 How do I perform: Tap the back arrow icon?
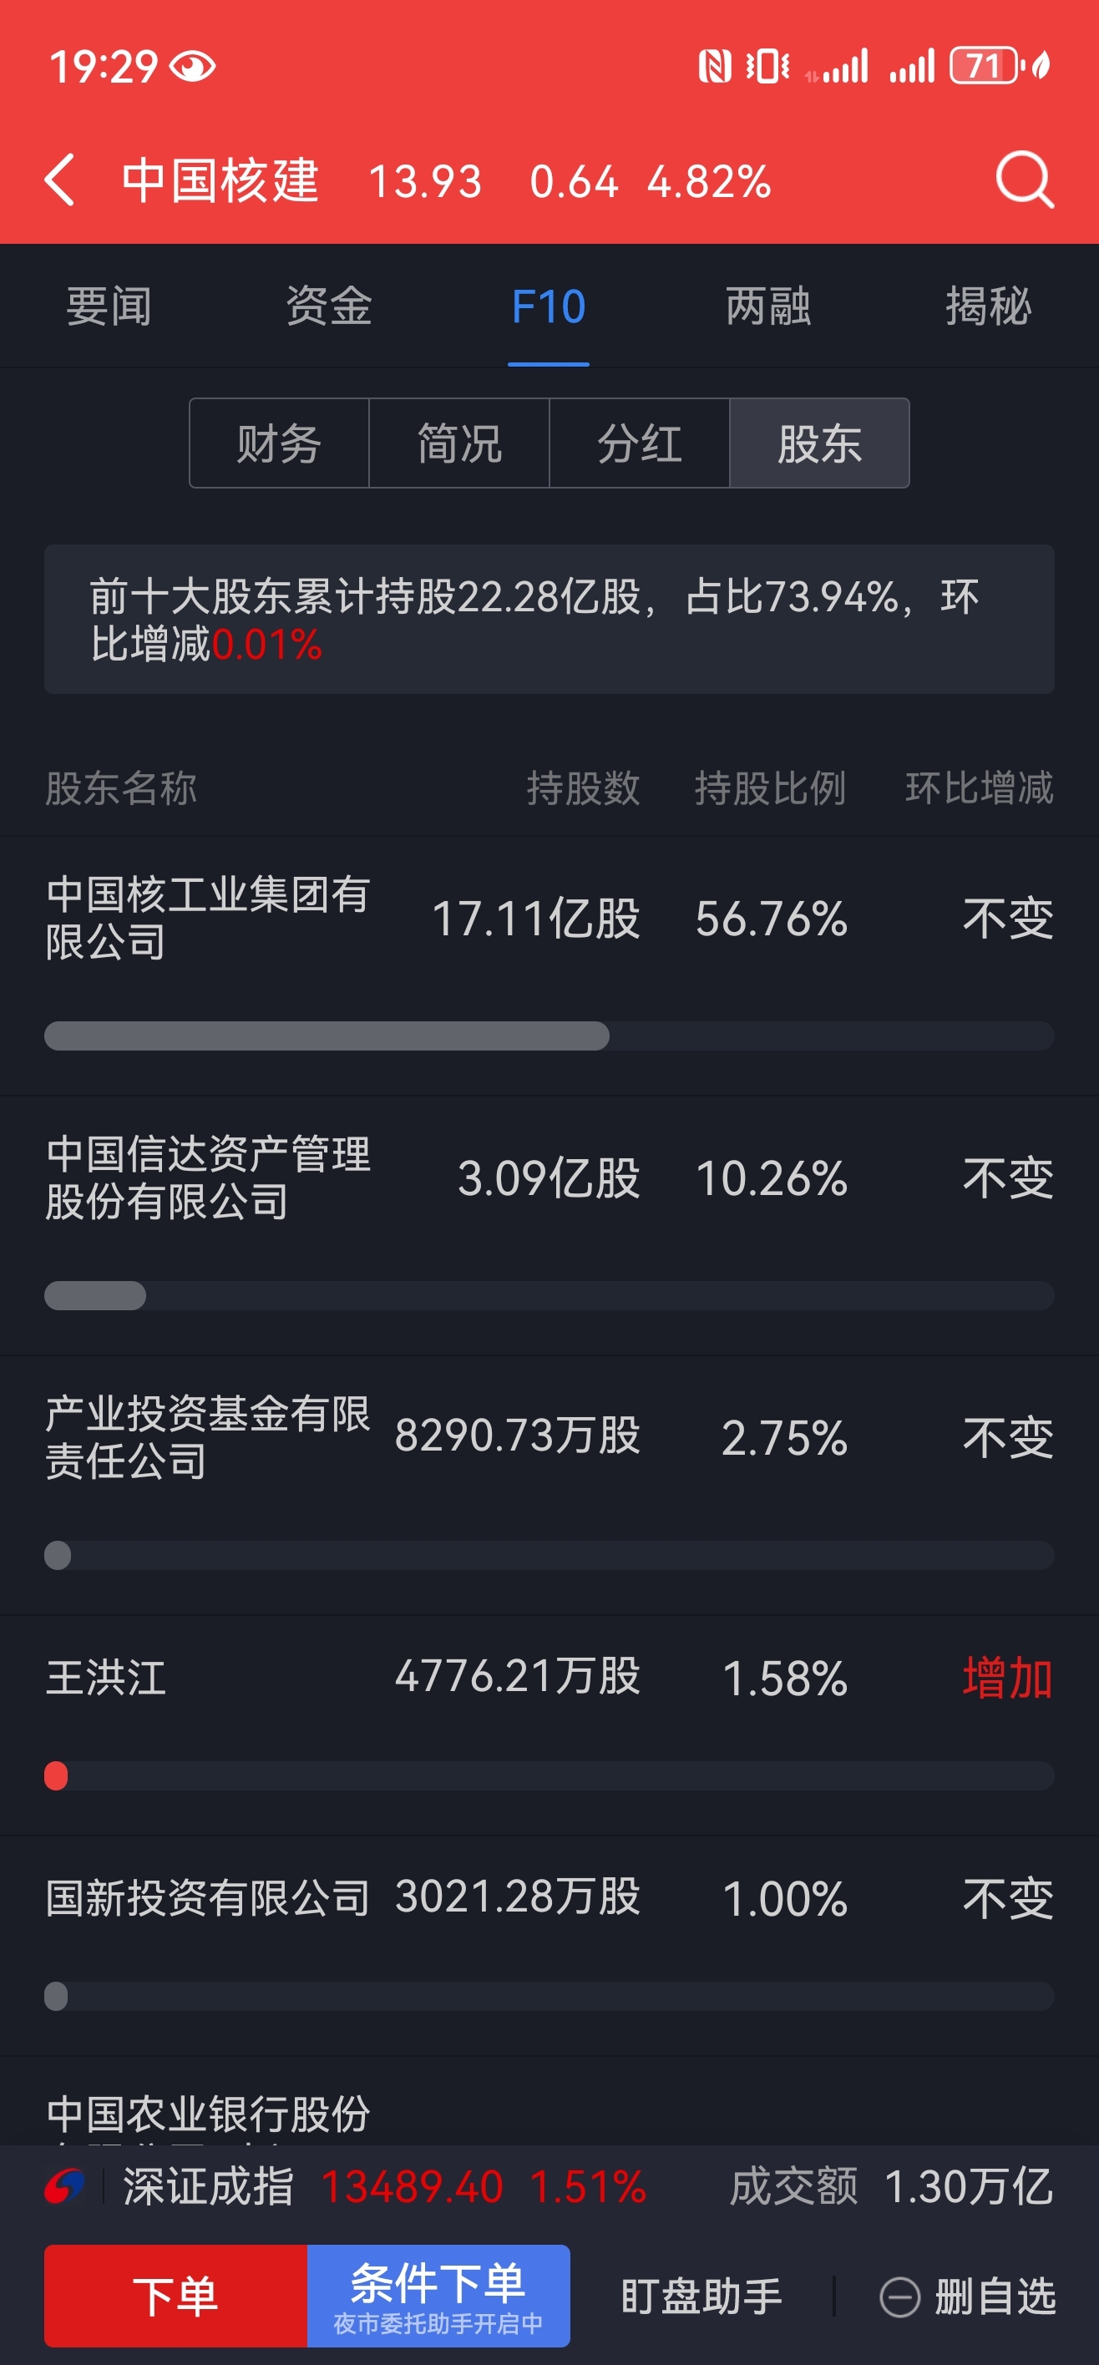[59, 180]
